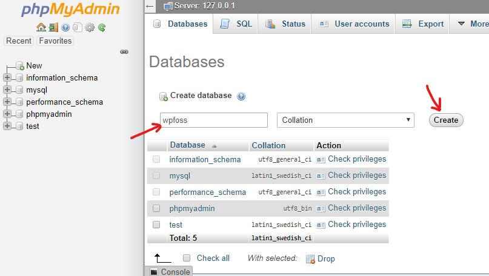489x276 pixels.
Task: Click the 'utf8_bin' collation cell
Action: click(x=297, y=208)
